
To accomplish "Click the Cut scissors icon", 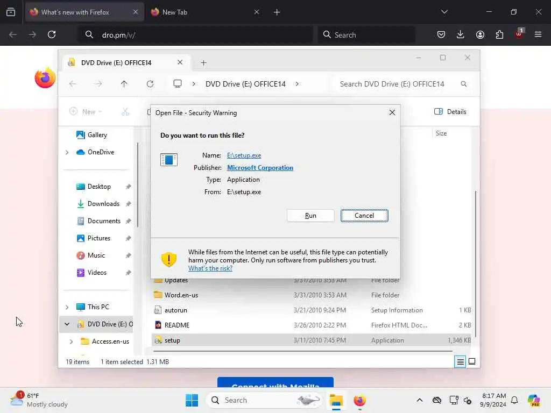I will [125, 112].
